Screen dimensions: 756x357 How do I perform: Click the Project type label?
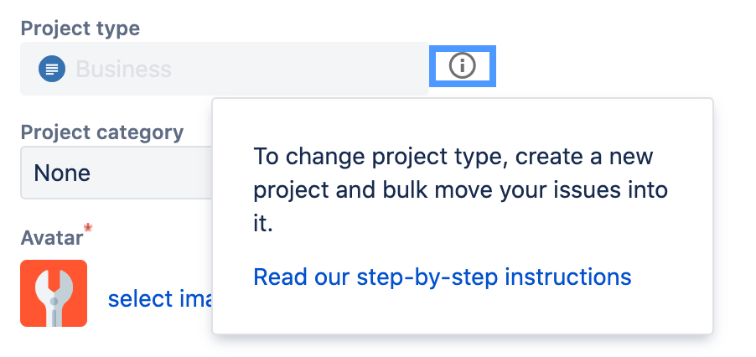80,28
